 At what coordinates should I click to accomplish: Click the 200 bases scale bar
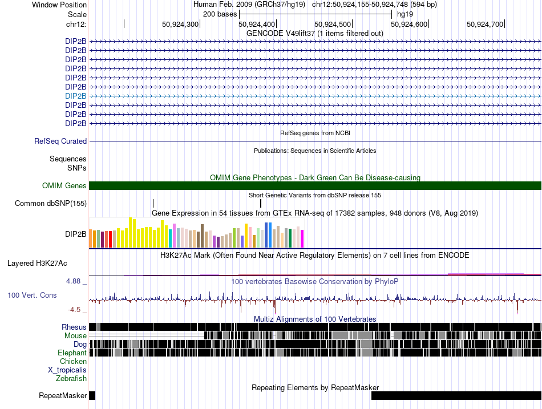(316, 14)
